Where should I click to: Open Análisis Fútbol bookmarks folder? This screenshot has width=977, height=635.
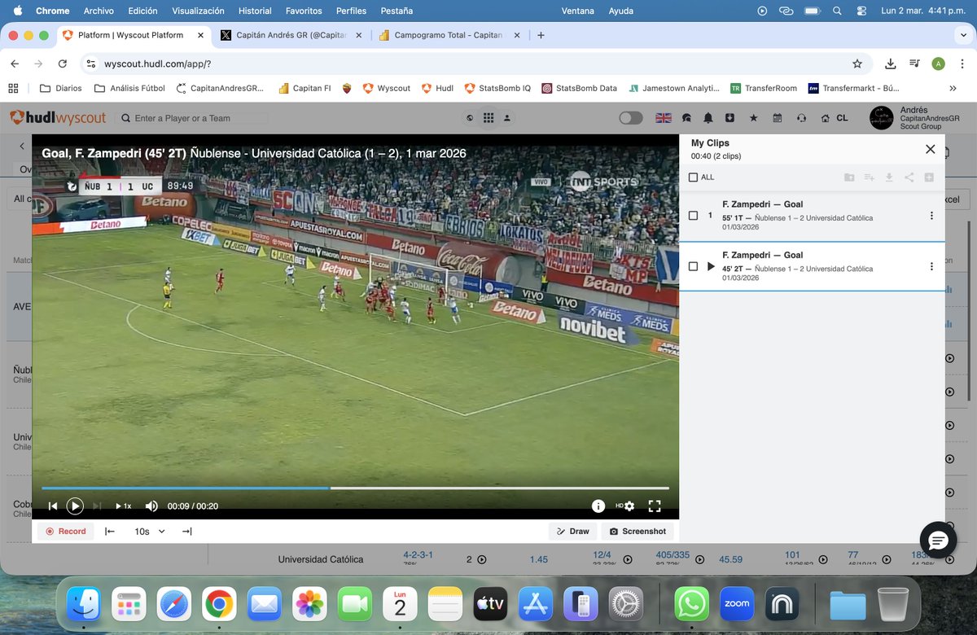point(129,88)
